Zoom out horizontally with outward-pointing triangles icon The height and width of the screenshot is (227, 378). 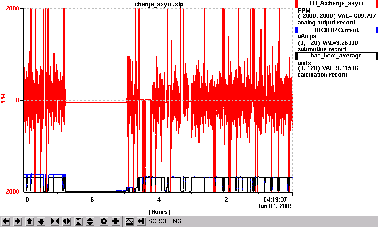pos(67,221)
